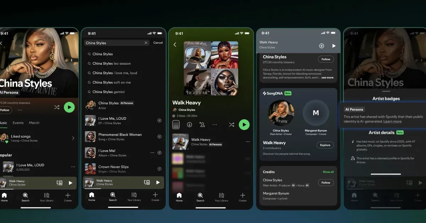Image resolution: width=426 pixels, height=223 pixels.
Task: Go Home on the search screen phone
Action: [x=92, y=196]
